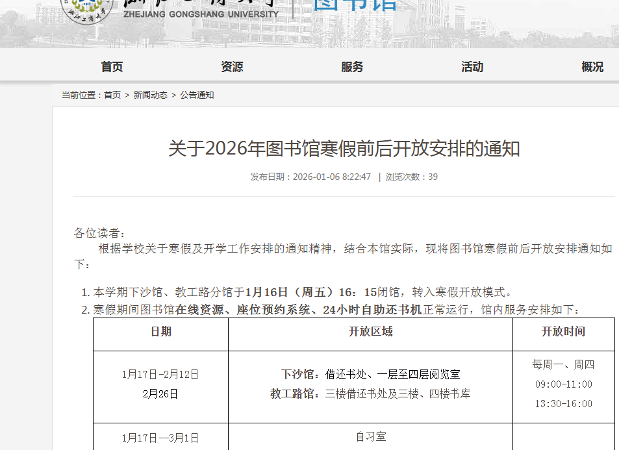Select the 开放区域 table column header
This screenshot has width=619, height=450.
pos(370,332)
